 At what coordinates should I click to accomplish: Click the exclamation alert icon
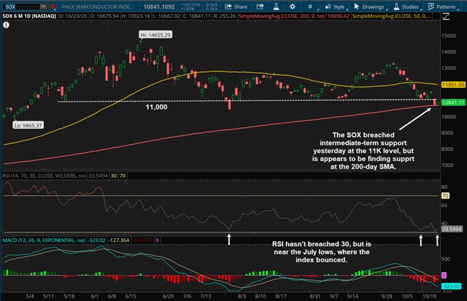click(6, 25)
